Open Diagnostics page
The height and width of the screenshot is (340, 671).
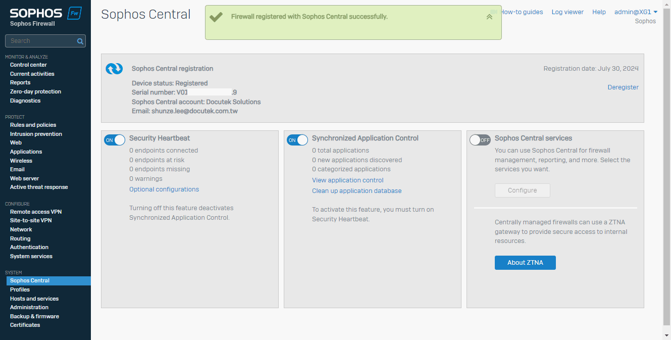pos(25,101)
